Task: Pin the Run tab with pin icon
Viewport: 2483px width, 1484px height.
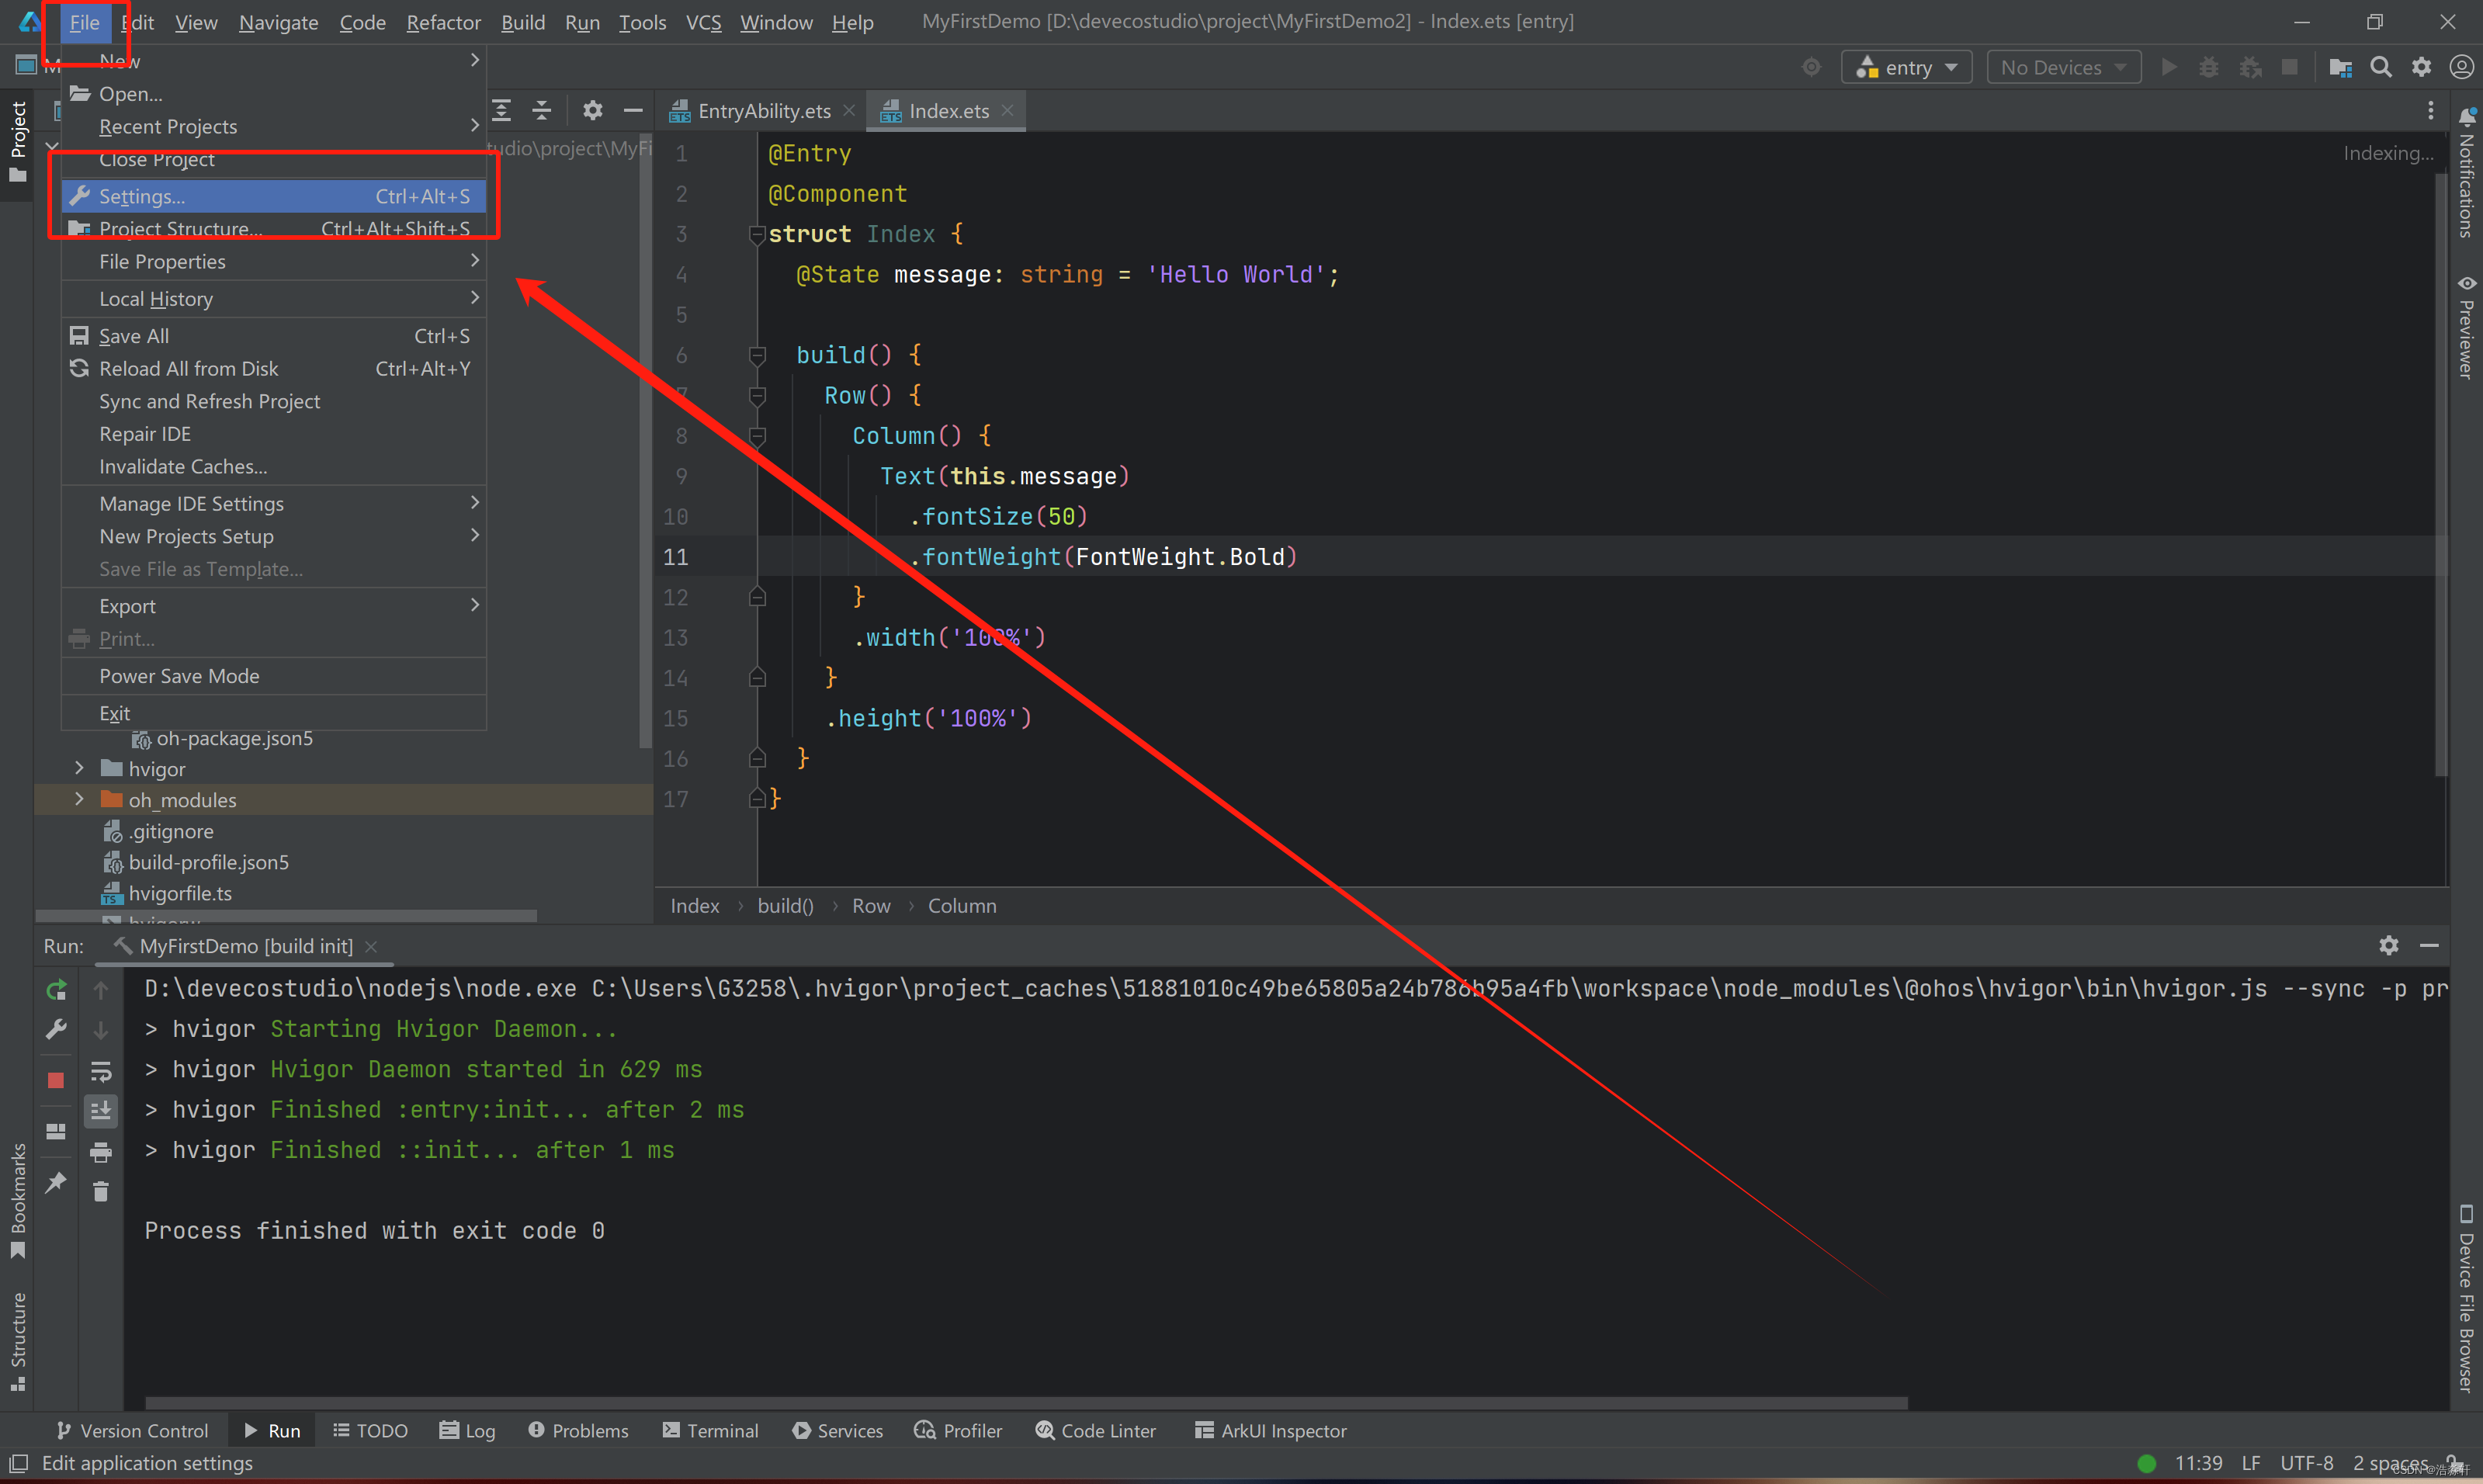Action: tap(56, 1182)
